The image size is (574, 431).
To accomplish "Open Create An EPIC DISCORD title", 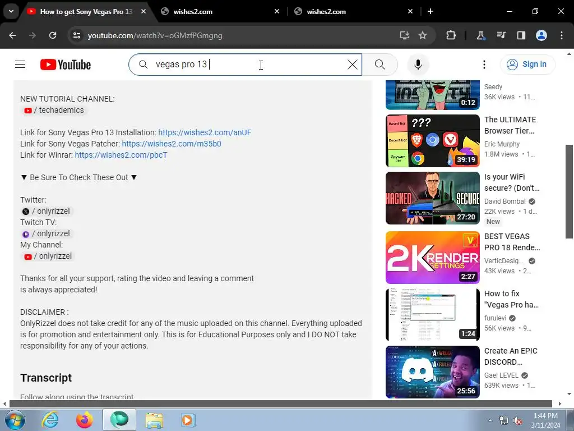I will 511,356.
